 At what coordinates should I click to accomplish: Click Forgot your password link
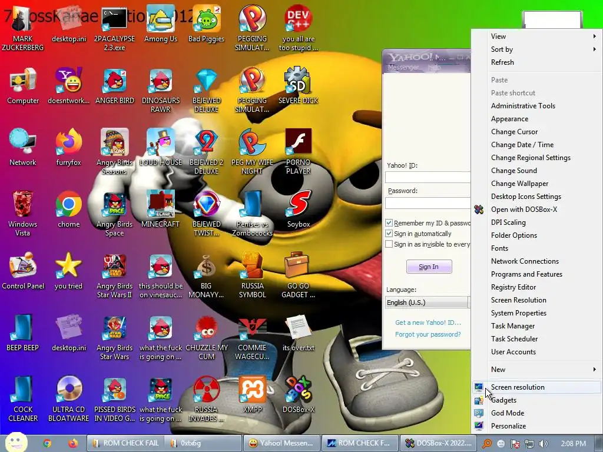[x=428, y=334]
